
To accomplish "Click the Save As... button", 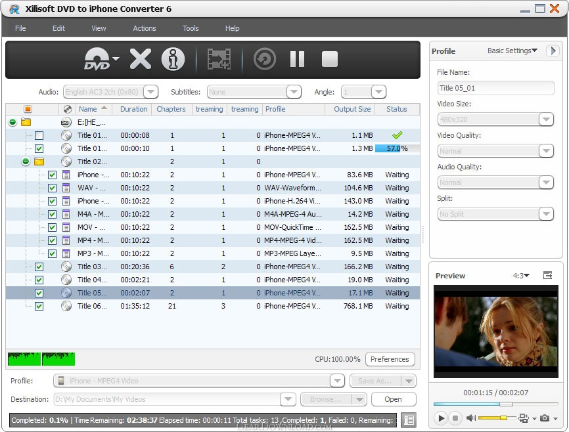I will point(375,381).
